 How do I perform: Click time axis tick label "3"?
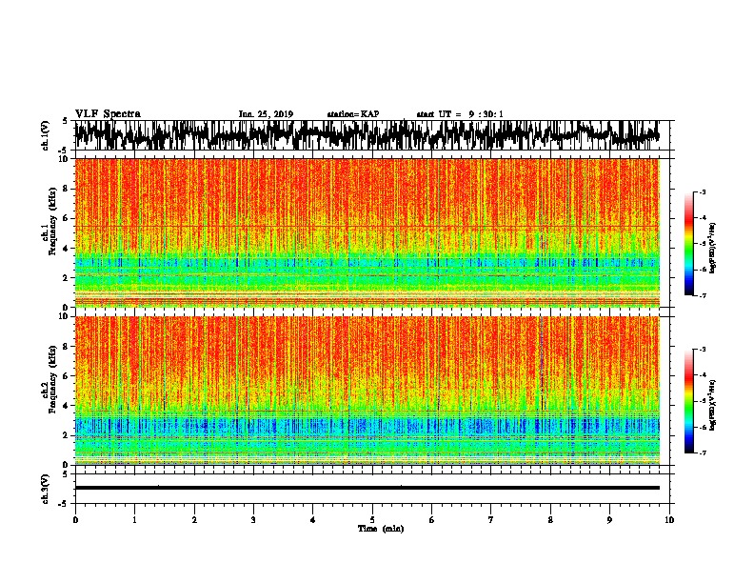click(x=253, y=520)
